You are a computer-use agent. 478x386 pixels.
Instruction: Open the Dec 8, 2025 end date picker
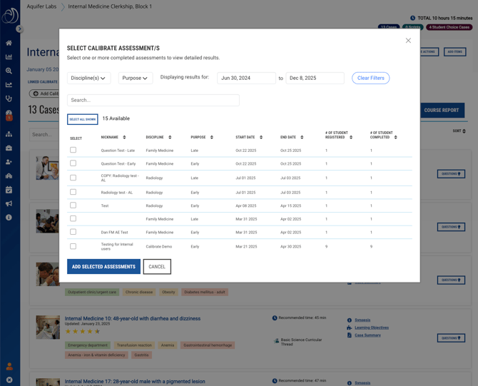(315, 78)
